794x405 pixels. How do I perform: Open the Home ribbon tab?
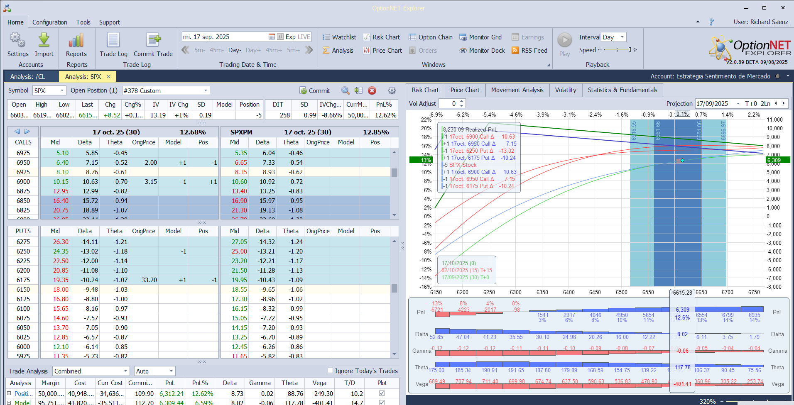click(15, 22)
